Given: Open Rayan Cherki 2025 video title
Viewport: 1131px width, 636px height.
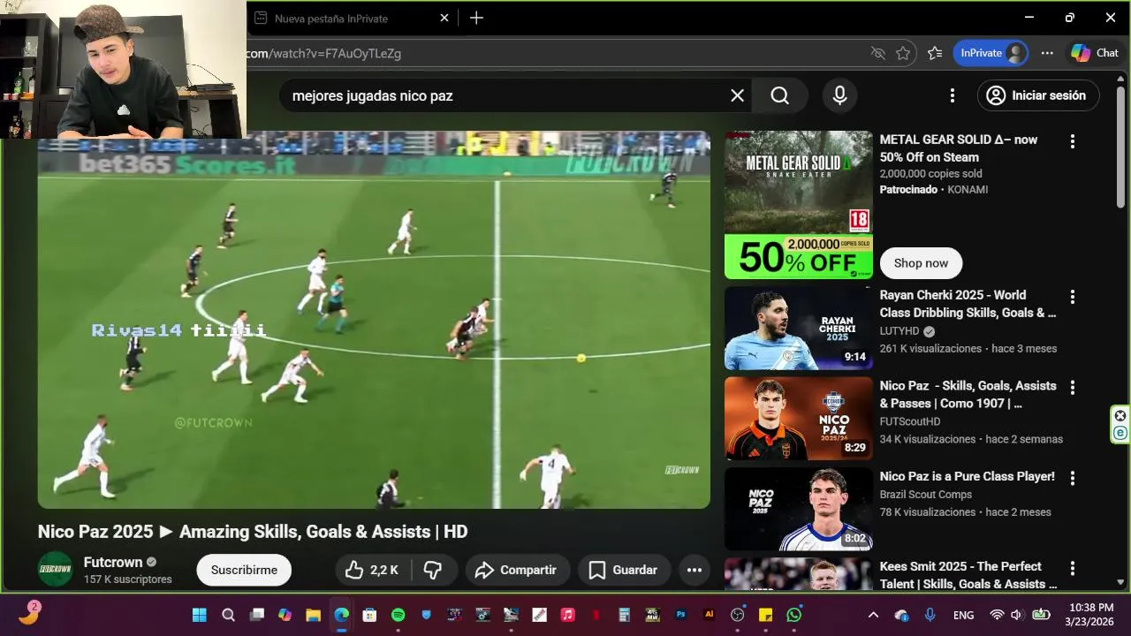Looking at the screenshot, I should click(x=968, y=304).
